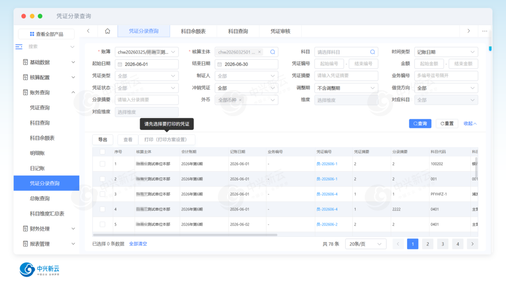Select the 凭证分录查询 tab
Viewport: 506px width, 285px height.
tap(144, 31)
